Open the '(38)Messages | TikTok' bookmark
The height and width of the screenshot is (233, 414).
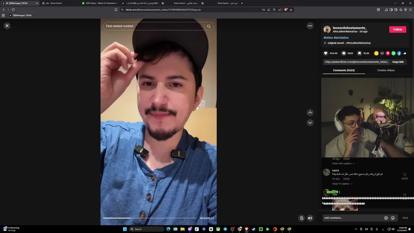point(20,15)
